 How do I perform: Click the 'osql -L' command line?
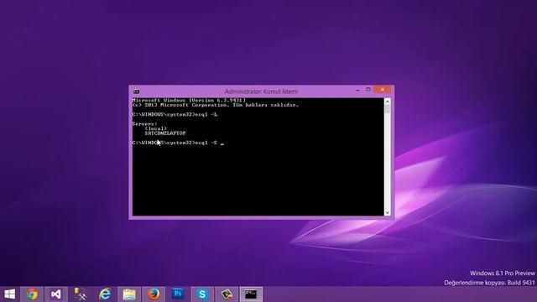[175, 114]
